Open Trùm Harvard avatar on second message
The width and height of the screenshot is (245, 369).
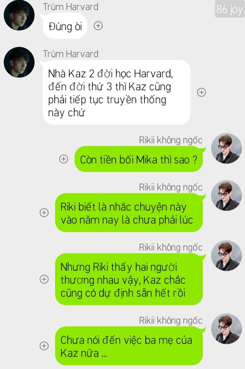tap(19, 62)
